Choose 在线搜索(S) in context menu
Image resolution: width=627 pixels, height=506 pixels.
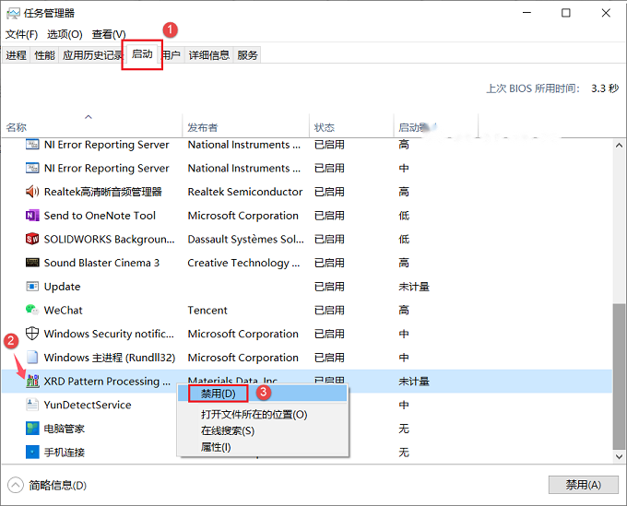tap(262, 430)
